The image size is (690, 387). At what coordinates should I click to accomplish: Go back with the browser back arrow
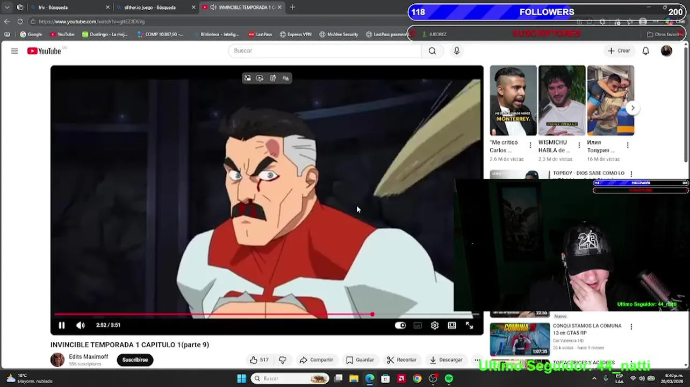7,21
